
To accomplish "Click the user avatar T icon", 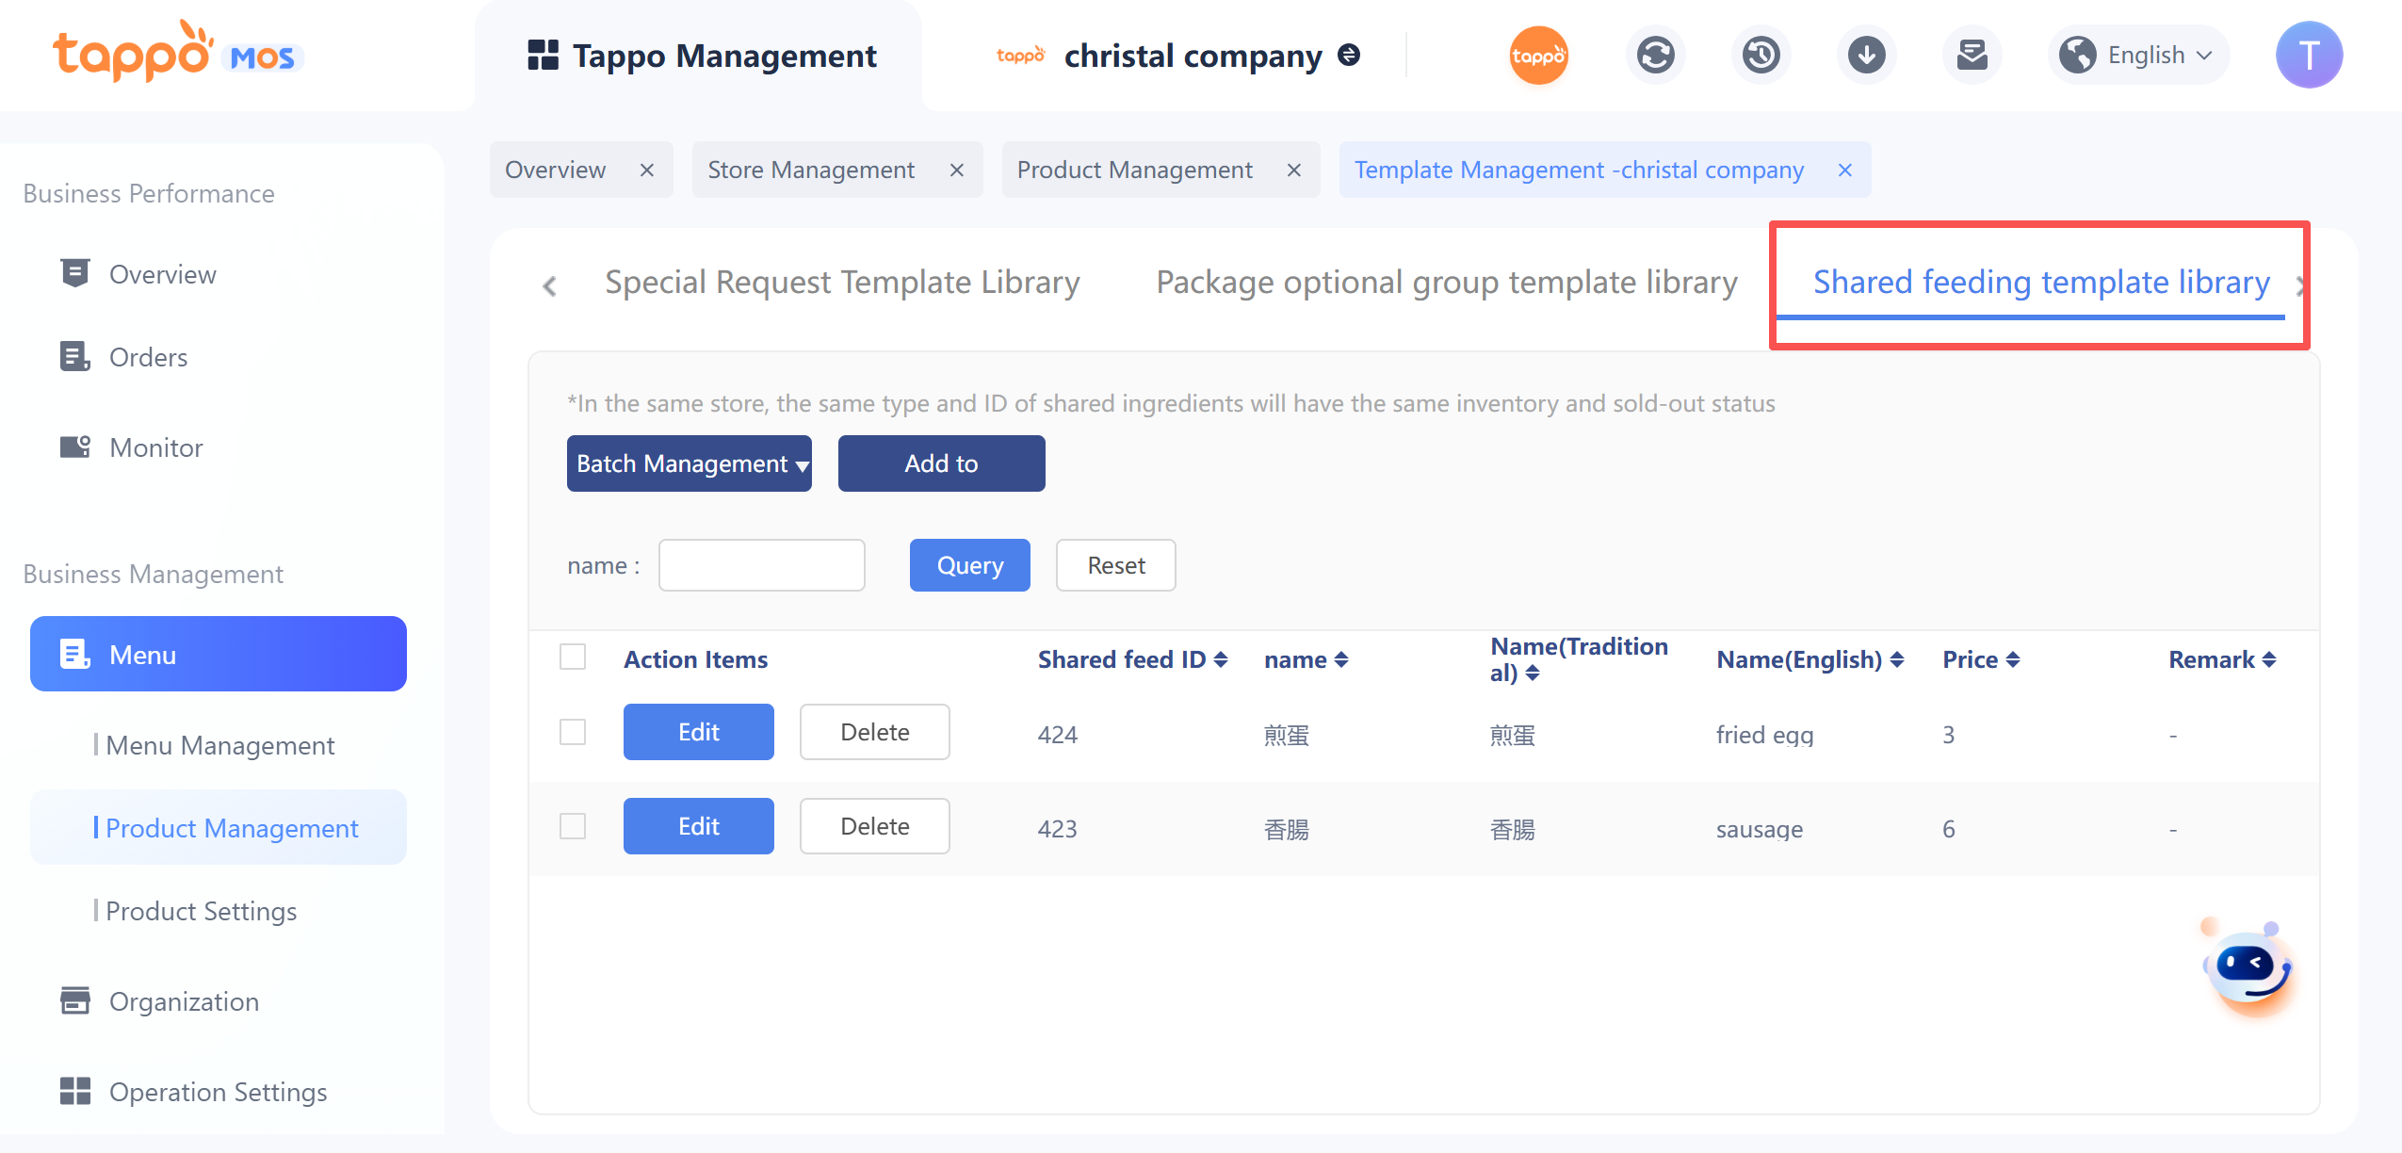I will (2308, 56).
